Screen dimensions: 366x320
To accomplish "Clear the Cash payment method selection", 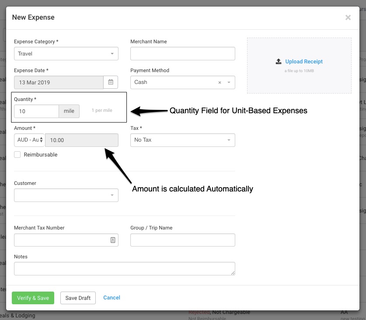I will [220, 82].
